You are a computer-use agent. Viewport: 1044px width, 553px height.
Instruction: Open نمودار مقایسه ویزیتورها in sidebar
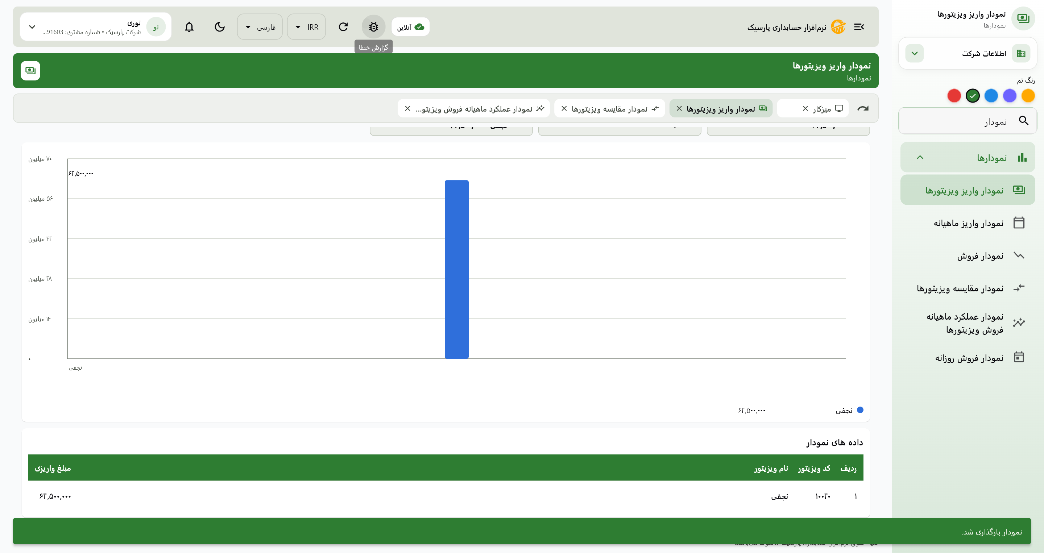(x=968, y=288)
